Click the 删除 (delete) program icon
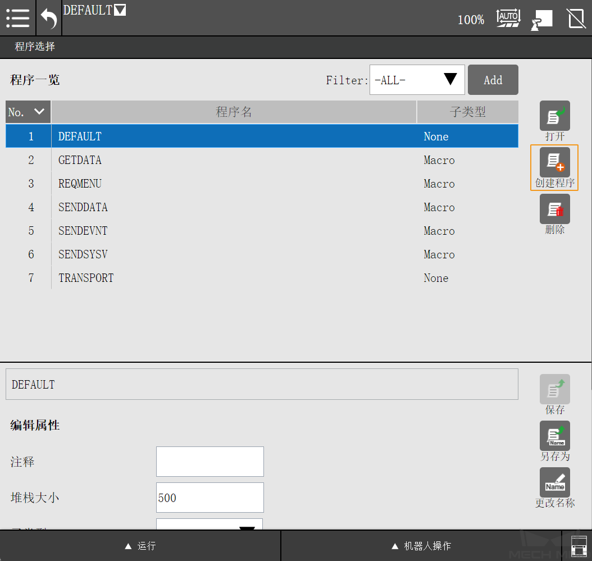592x561 pixels. 554,209
